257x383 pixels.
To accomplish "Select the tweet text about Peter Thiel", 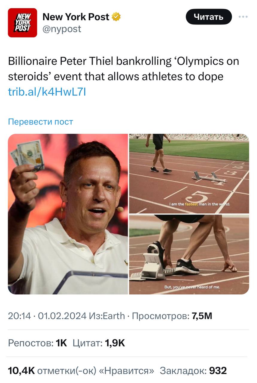I will [x=120, y=69].
